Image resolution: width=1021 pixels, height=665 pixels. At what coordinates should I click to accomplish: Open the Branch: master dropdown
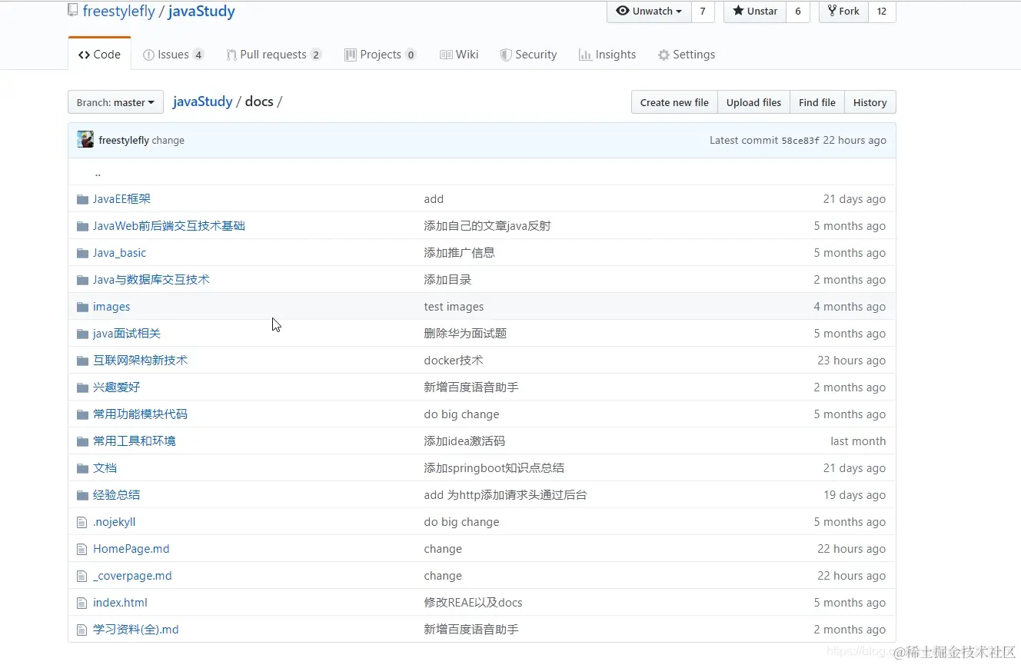pos(115,102)
